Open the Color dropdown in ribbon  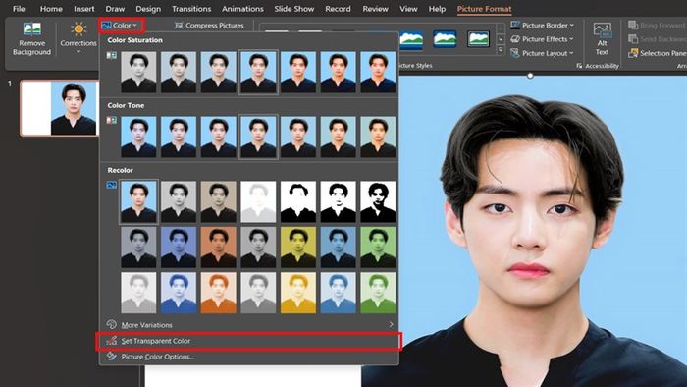click(x=121, y=26)
